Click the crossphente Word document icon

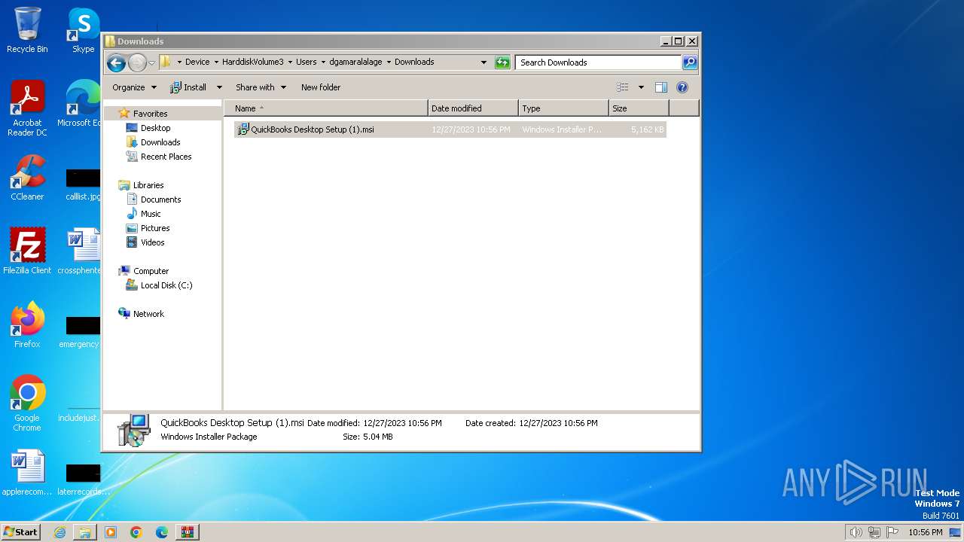[83, 251]
